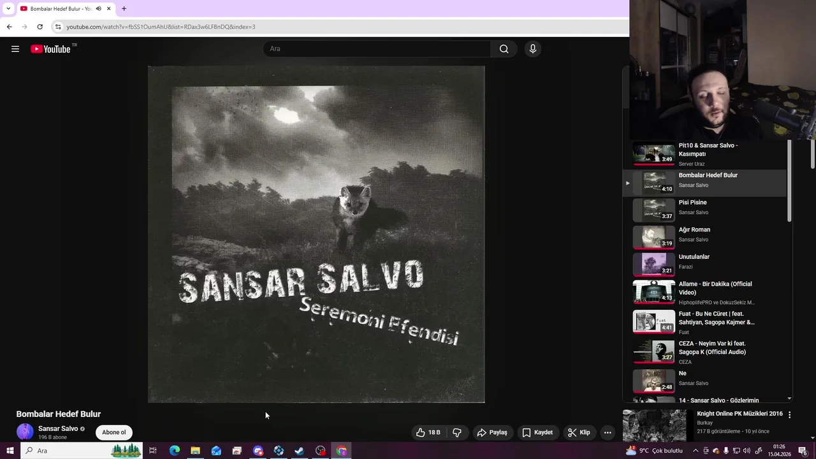Open File Explorer from the taskbar
The image size is (816, 459).
coord(195,451)
